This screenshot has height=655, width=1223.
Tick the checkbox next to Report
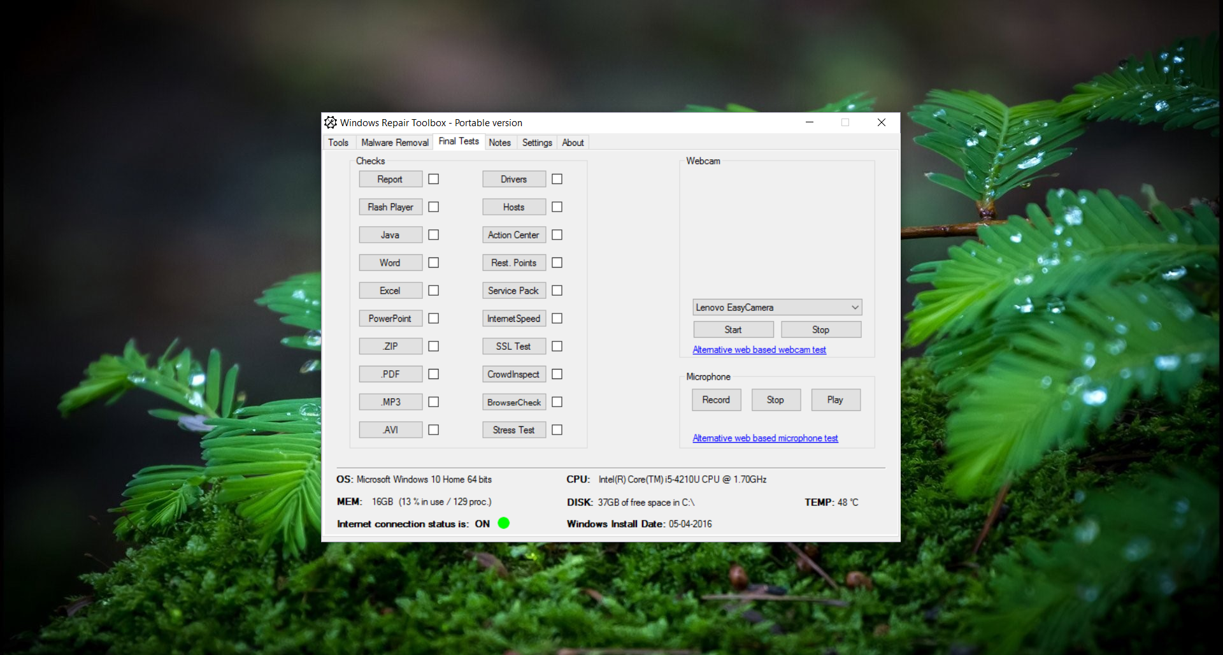434,179
